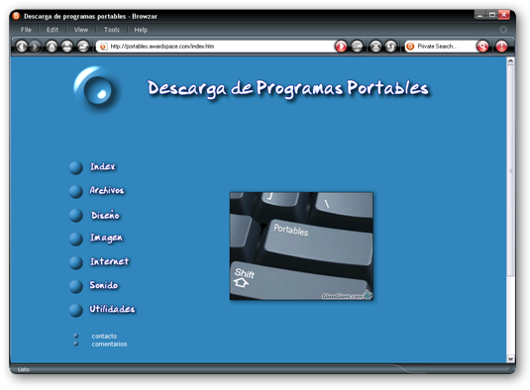Close the Browzar window

(504, 15)
